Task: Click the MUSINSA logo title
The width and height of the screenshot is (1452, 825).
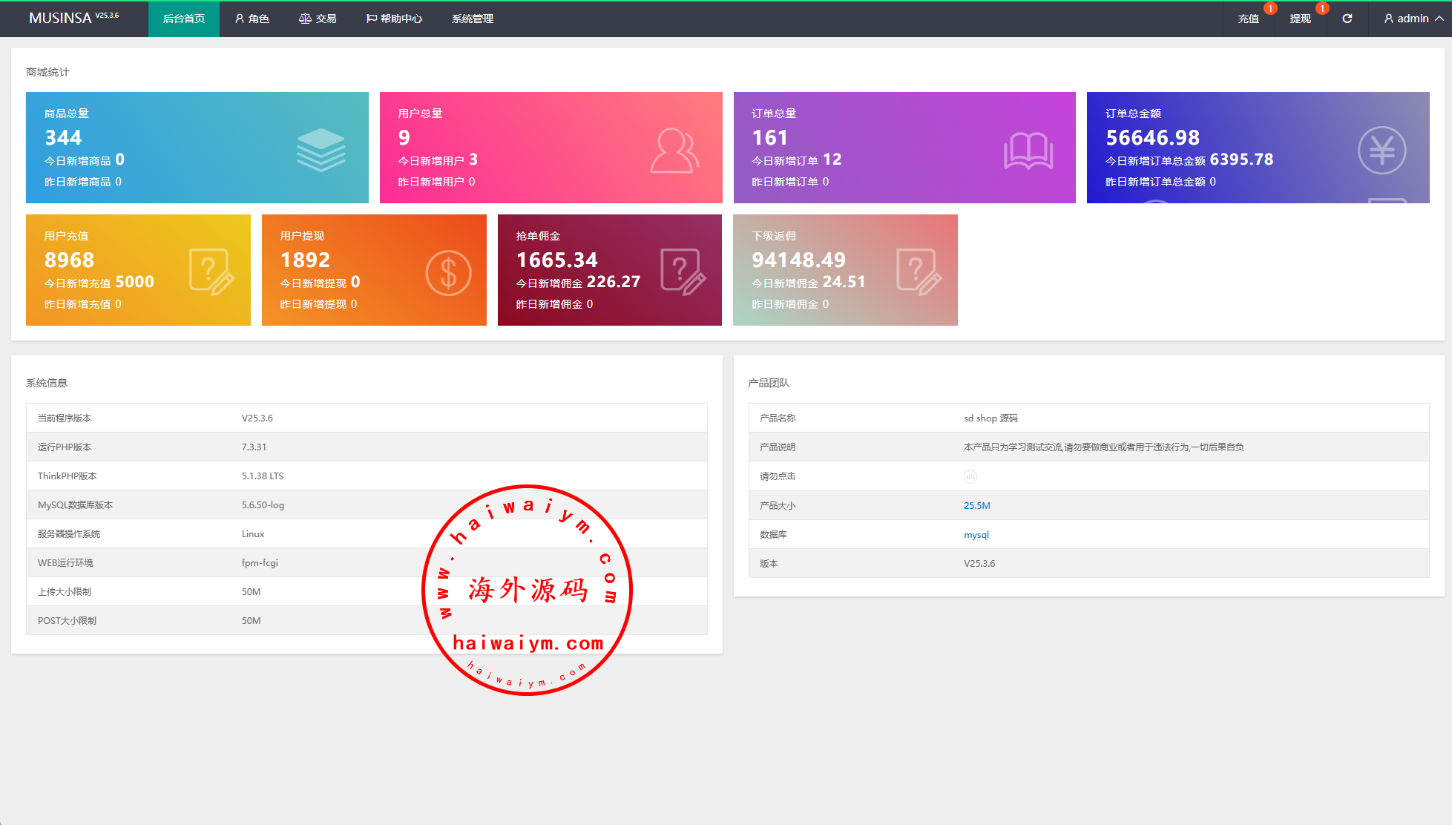Action: (61, 18)
